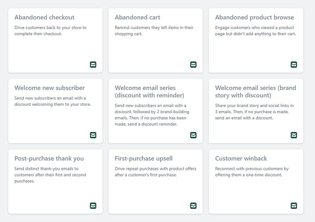This screenshot has height=222, width=315.
Task: Select the First-purchase upsell title
Action: click(x=144, y=159)
